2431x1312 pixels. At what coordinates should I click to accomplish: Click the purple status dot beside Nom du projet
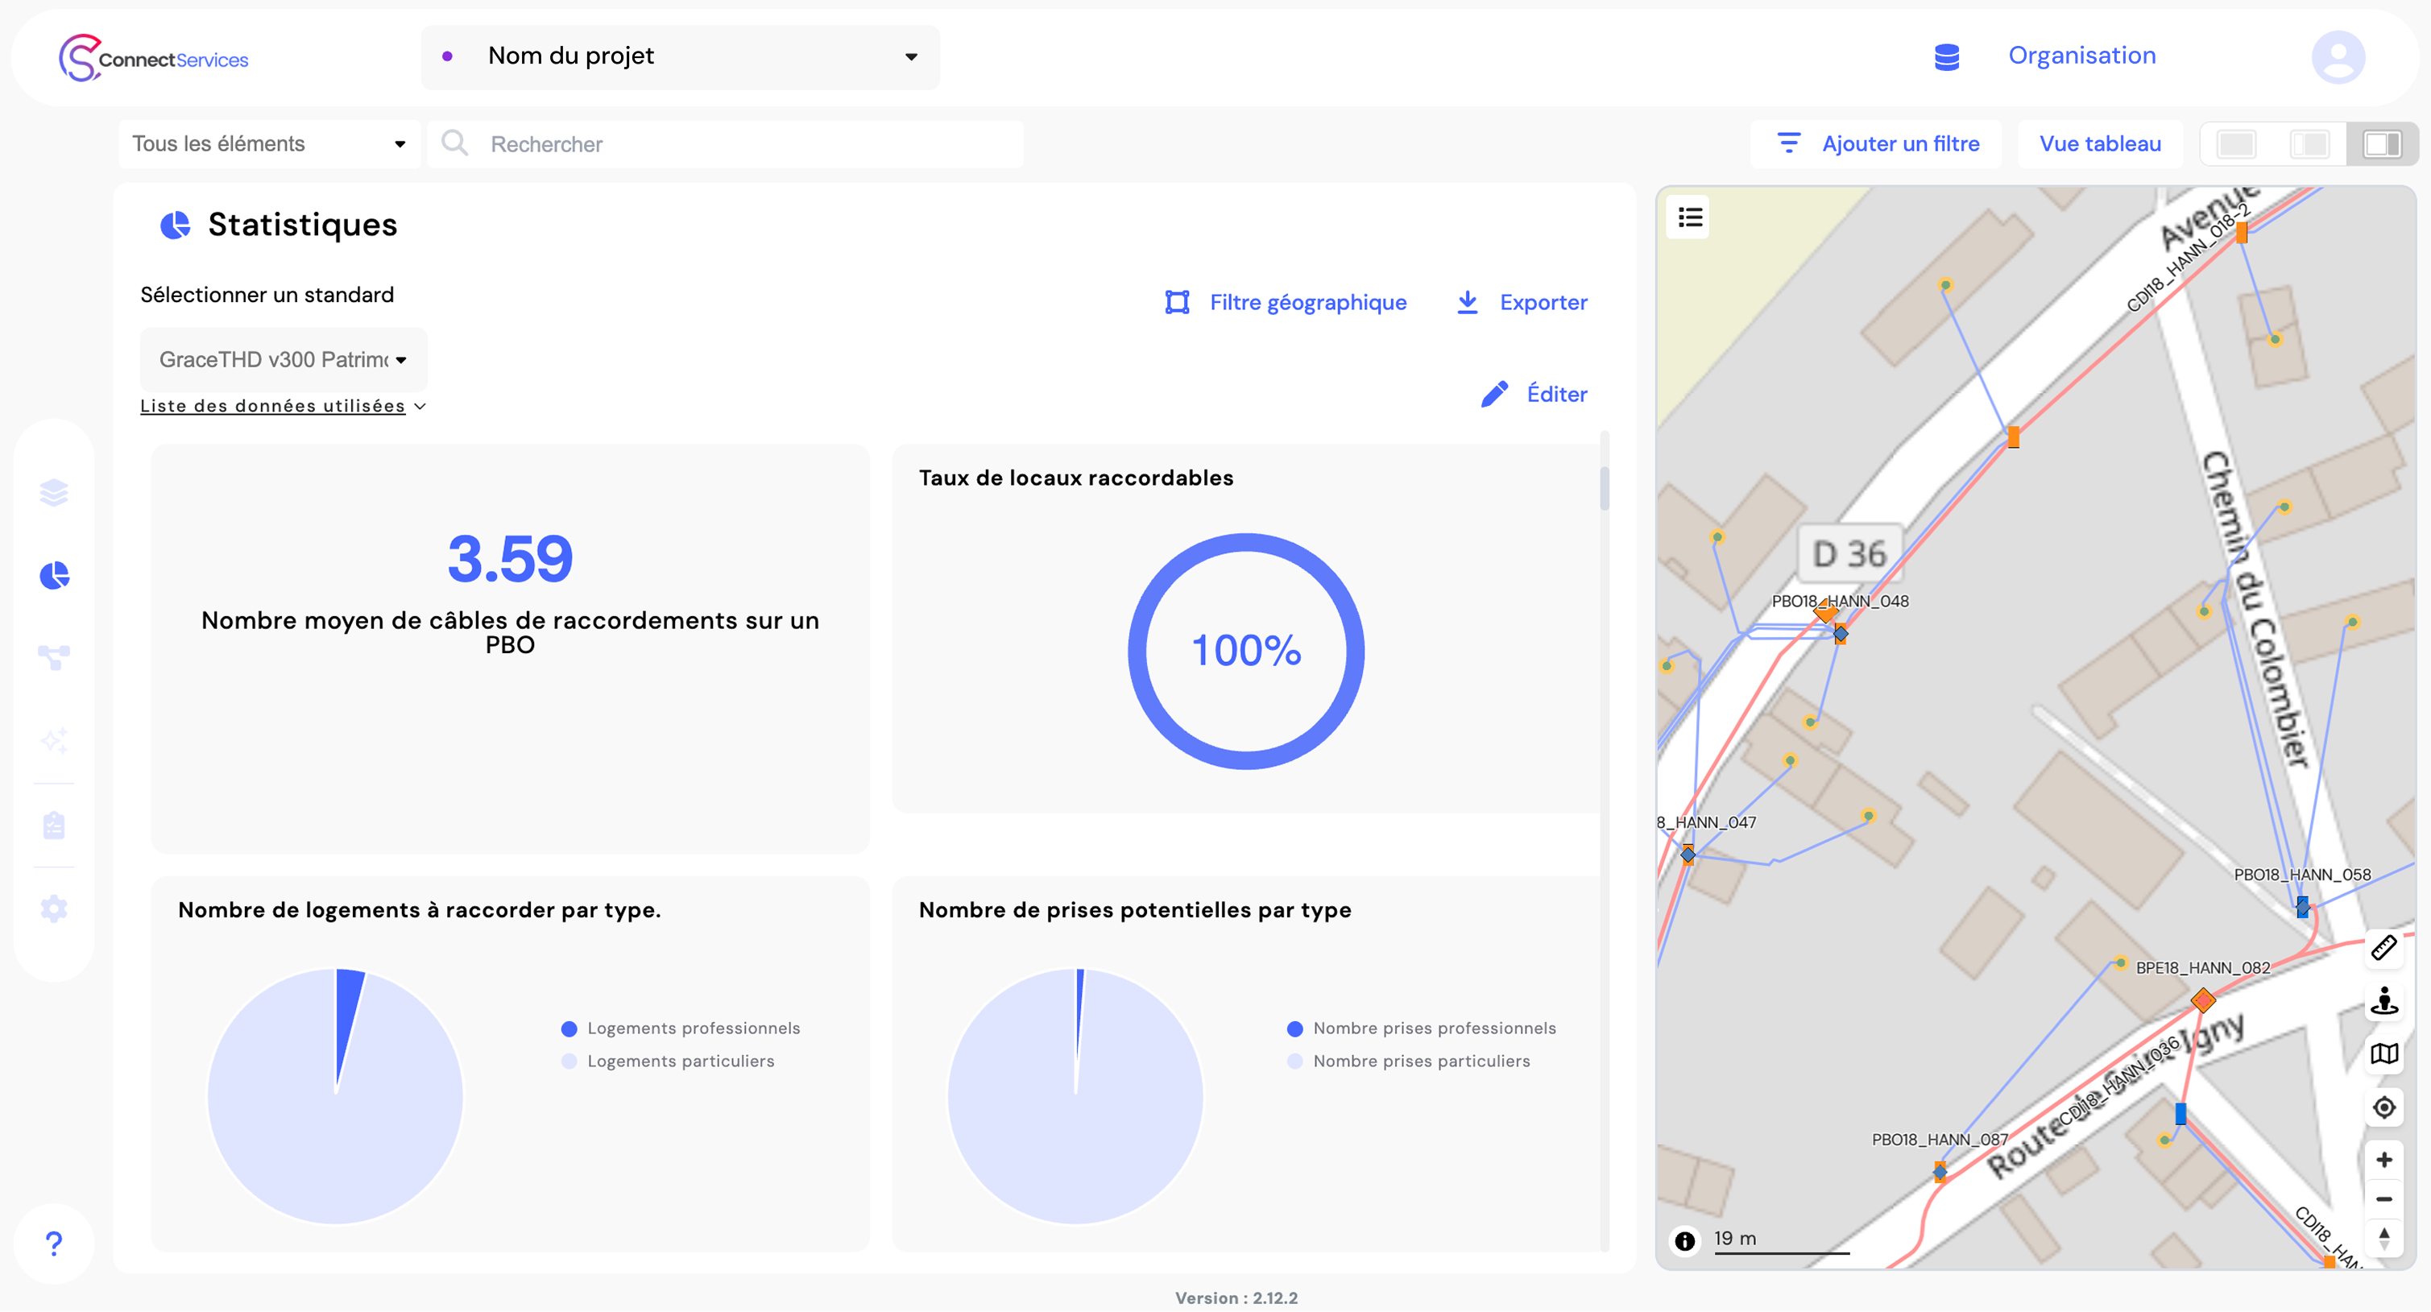tap(449, 56)
